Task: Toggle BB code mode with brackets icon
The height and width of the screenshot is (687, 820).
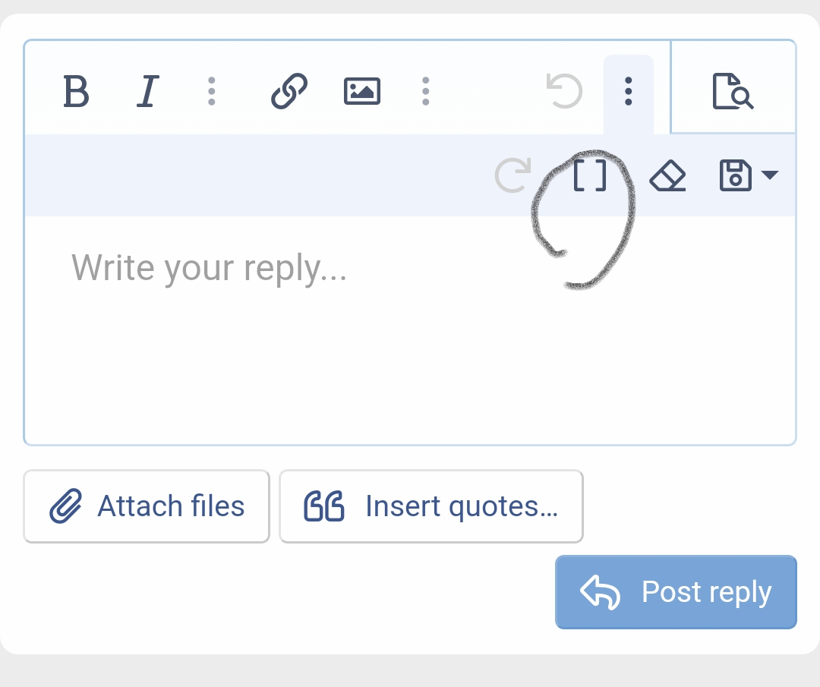Action: pyautogui.click(x=590, y=175)
